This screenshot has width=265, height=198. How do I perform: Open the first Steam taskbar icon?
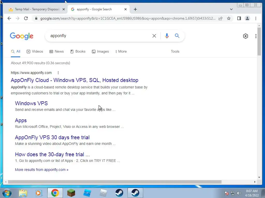coord(119,193)
